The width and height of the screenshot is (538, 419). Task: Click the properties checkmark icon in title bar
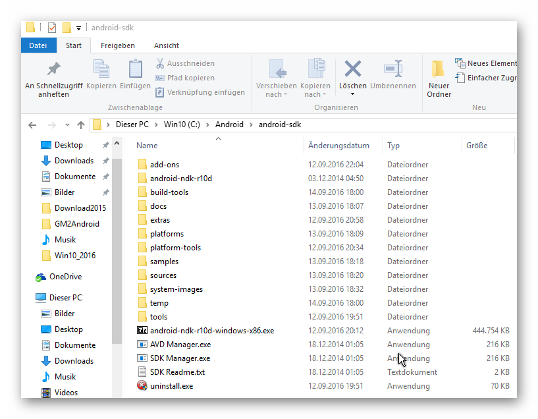pos(52,28)
